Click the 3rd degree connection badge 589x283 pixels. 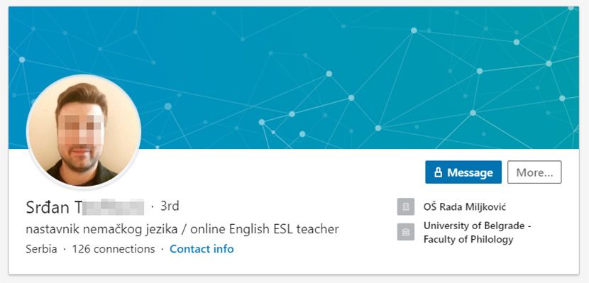pyautogui.click(x=170, y=206)
